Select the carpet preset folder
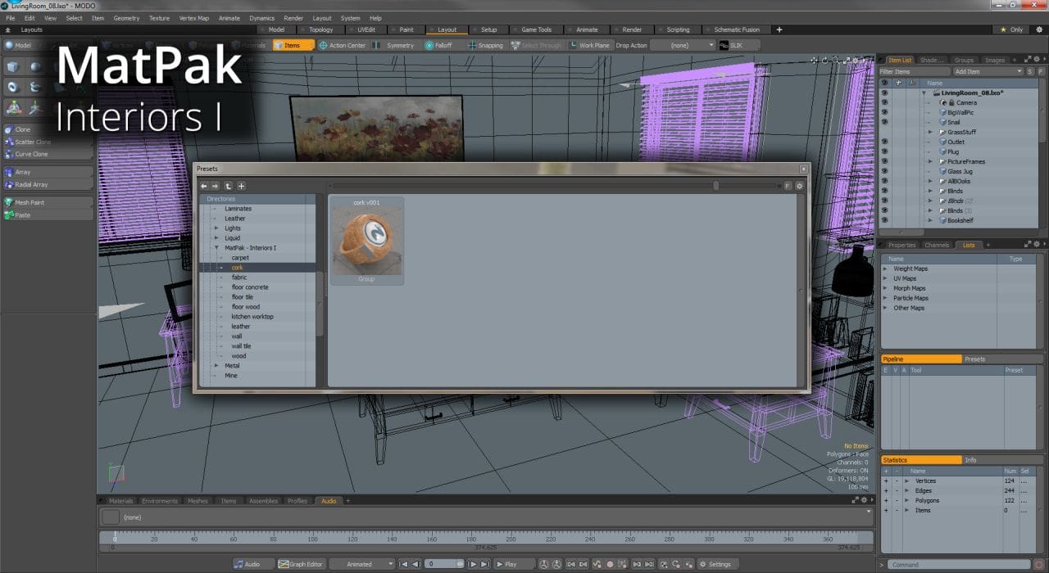1049x573 pixels. [x=239, y=258]
